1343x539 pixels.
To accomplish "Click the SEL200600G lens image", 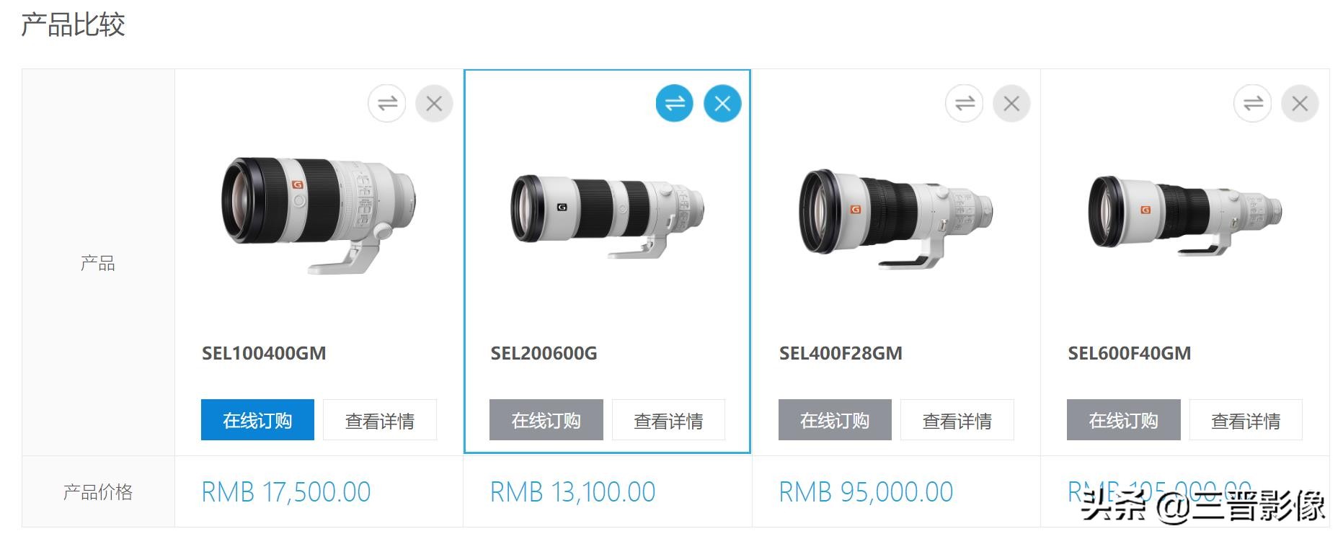I will click(x=607, y=215).
